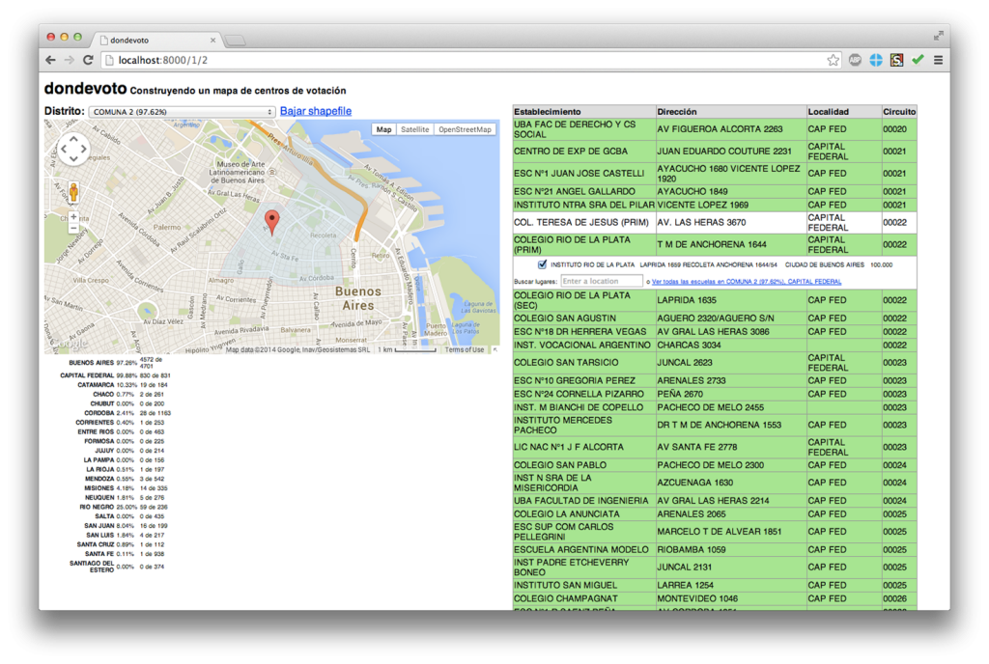Bookmark page with the star icon
Screen dimensions: 989x664
click(x=834, y=60)
